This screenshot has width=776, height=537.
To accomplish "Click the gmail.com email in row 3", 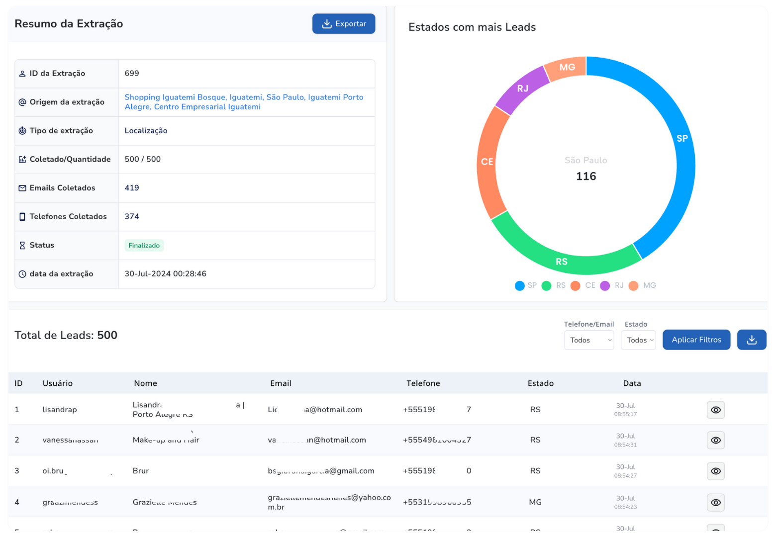I will pos(321,471).
